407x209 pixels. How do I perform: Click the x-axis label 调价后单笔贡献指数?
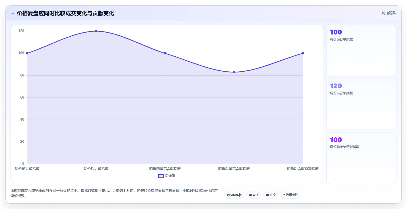(234, 169)
